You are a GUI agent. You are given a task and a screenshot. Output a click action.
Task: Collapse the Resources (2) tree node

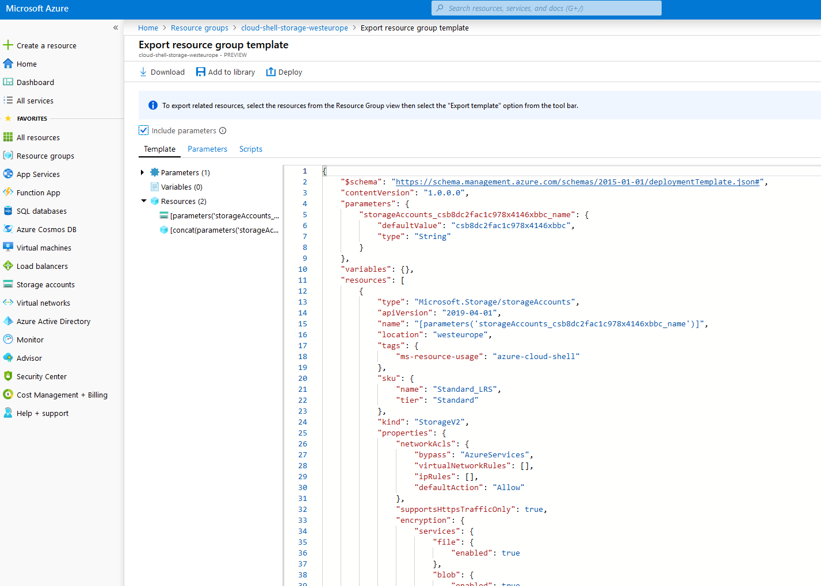pyautogui.click(x=144, y=201)
